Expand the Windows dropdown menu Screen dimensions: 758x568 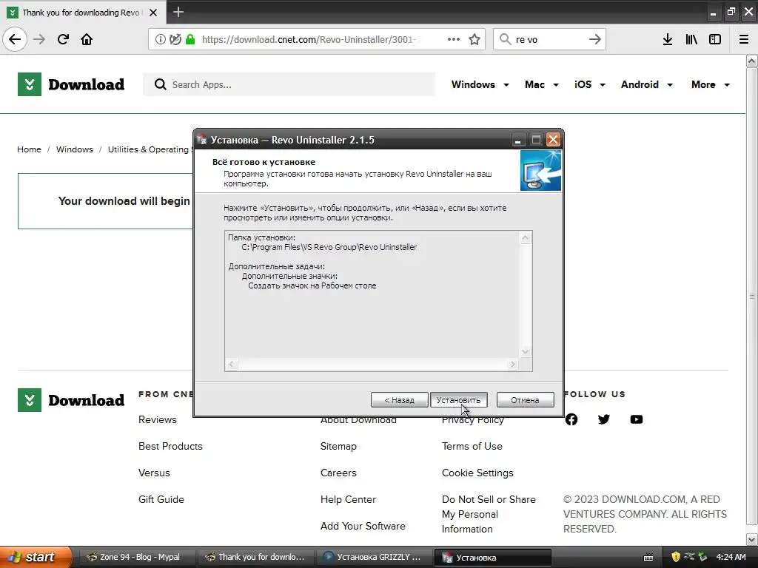click(480, 84)
